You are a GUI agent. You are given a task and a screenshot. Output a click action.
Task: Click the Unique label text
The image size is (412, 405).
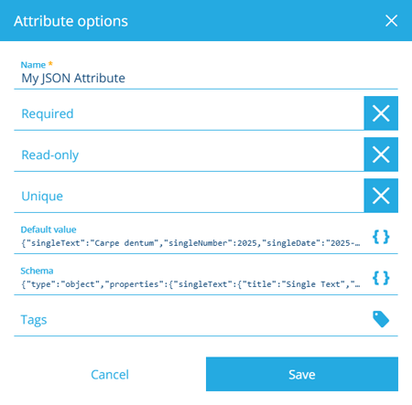pos(42,196)
